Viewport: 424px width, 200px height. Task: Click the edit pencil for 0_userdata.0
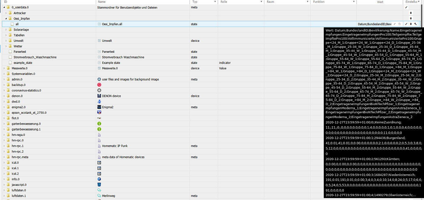point(406,7)
